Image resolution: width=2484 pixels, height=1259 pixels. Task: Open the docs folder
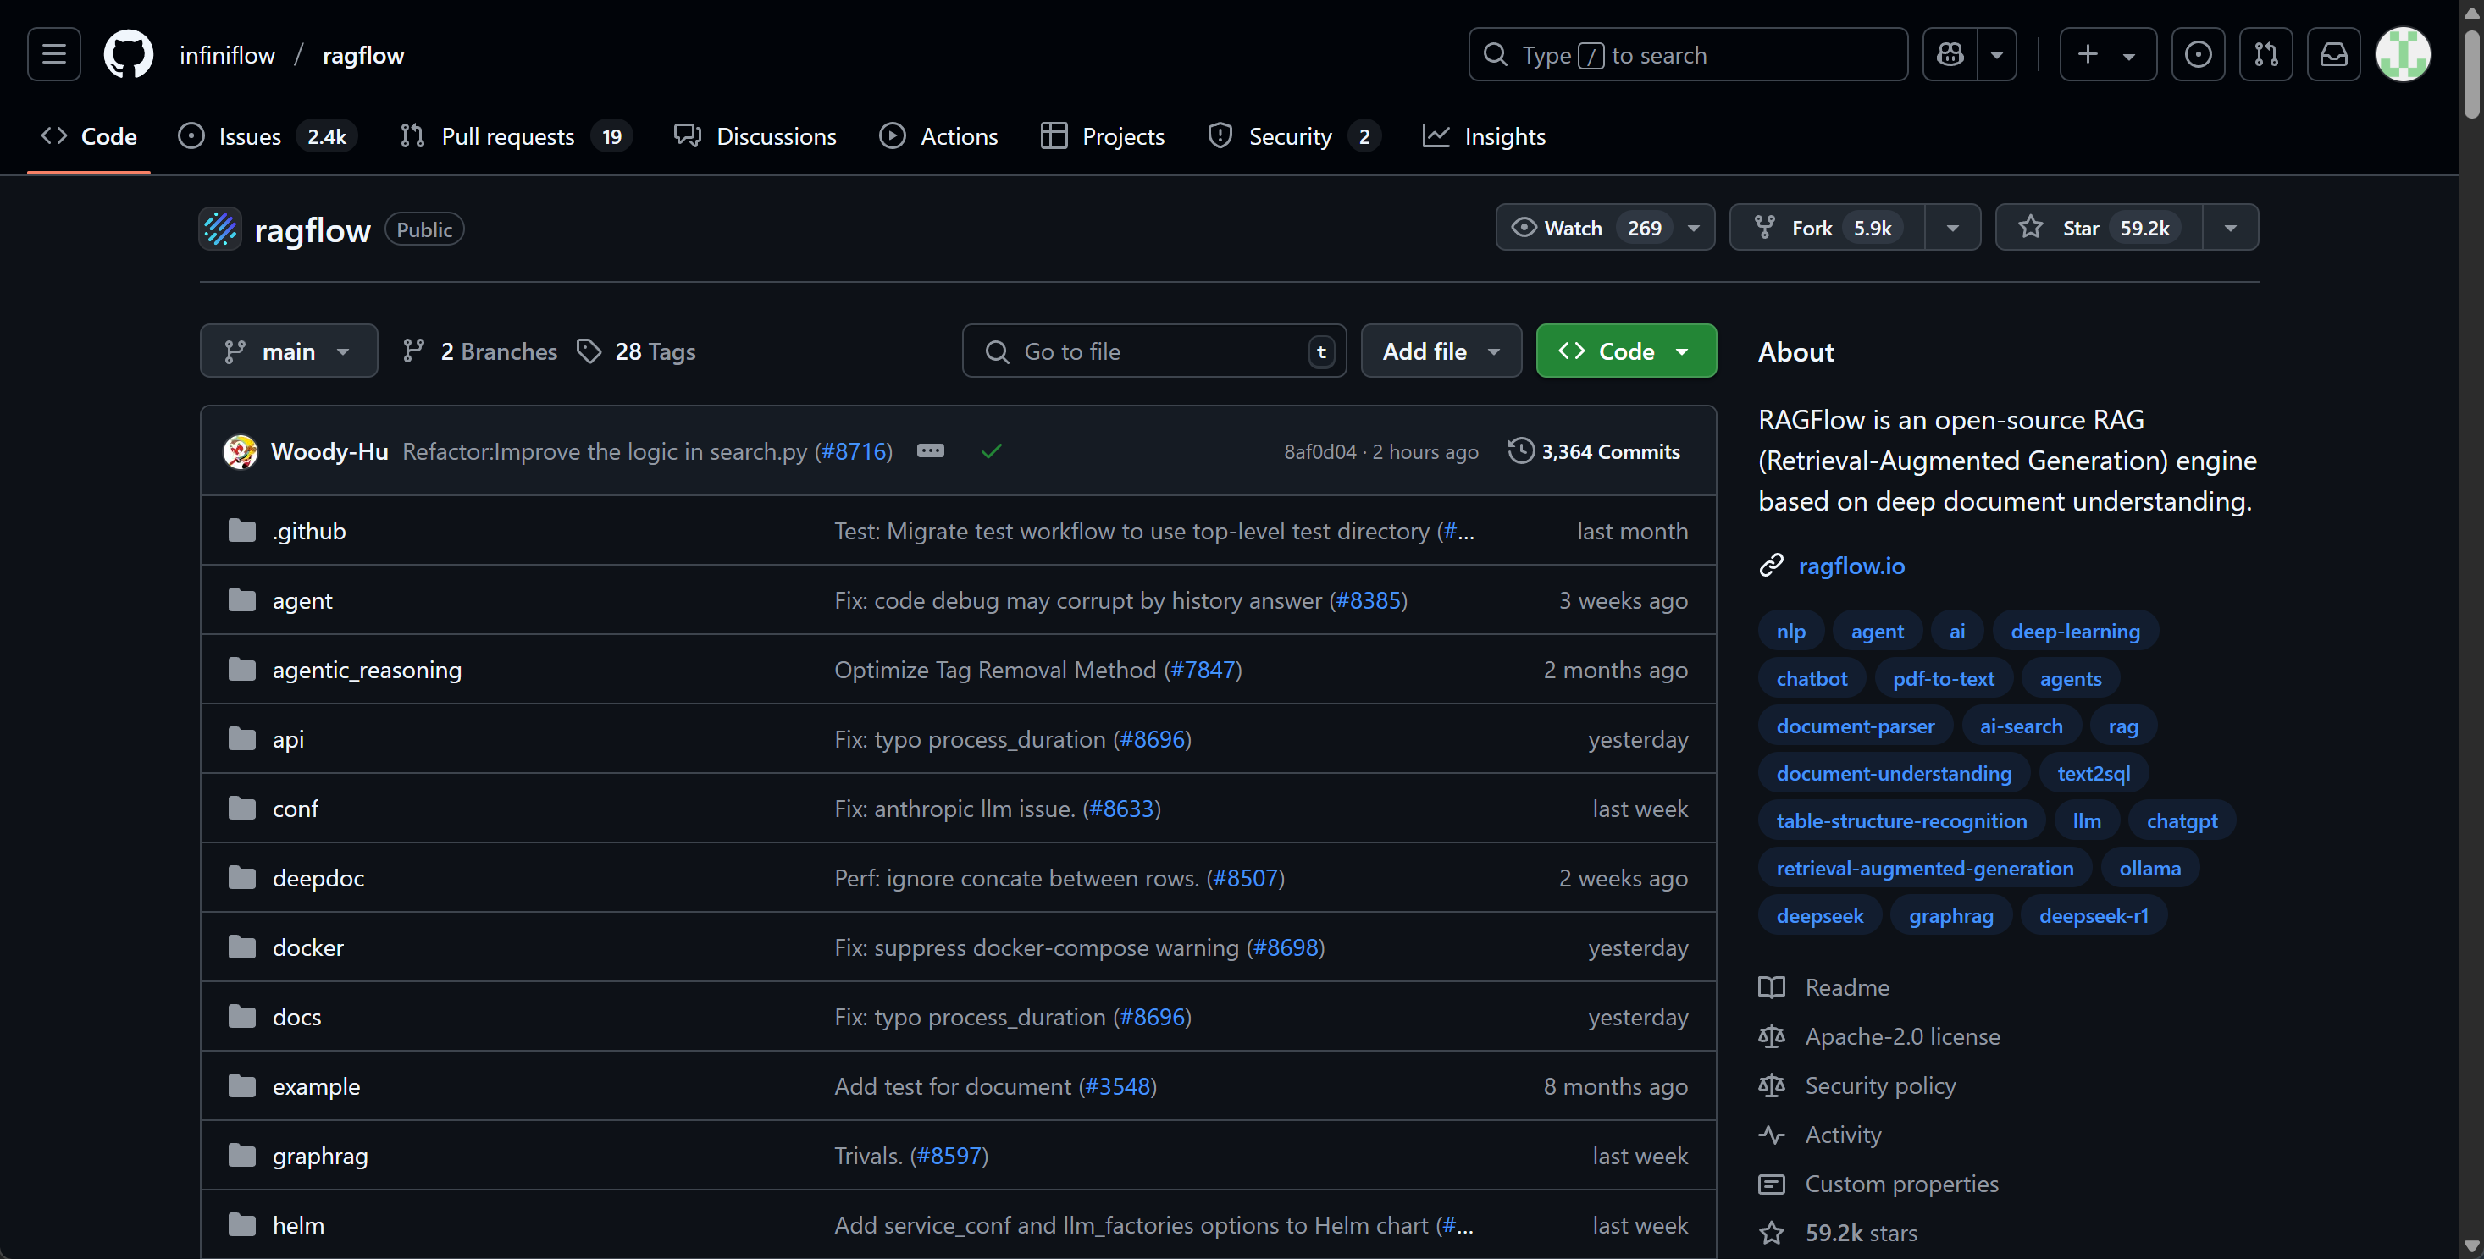click(296, 1017)
